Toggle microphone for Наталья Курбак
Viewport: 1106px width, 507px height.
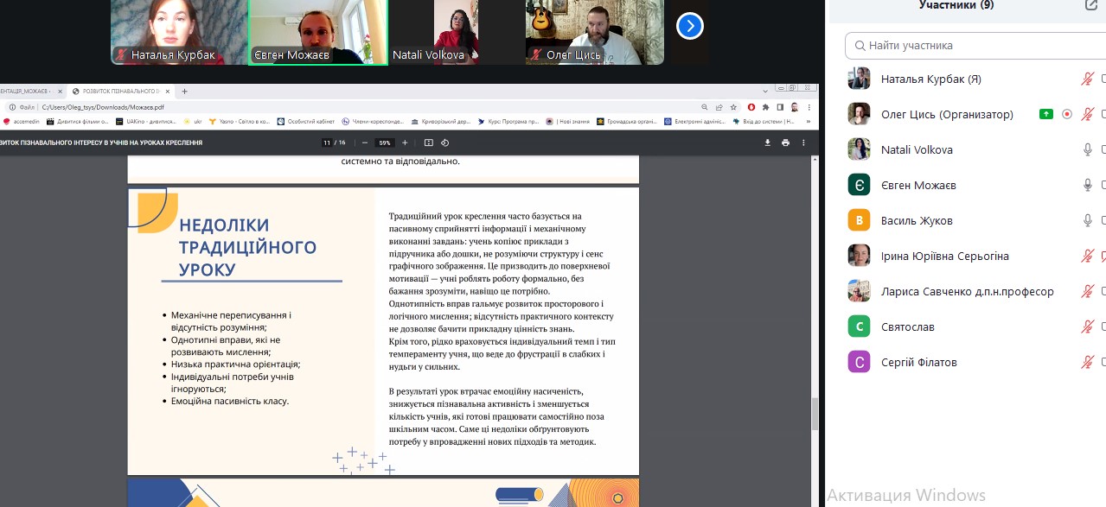(x=1088, y=79)
